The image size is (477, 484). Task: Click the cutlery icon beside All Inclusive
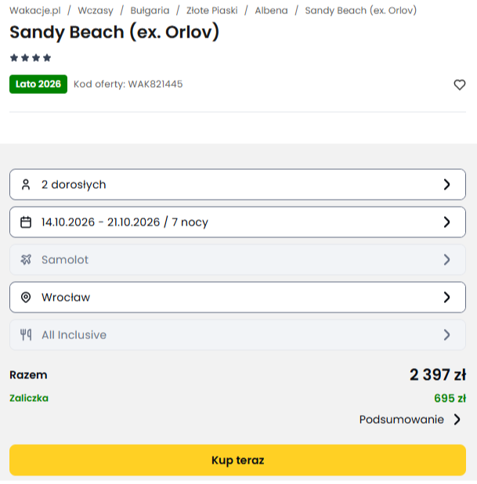(26, 335)
